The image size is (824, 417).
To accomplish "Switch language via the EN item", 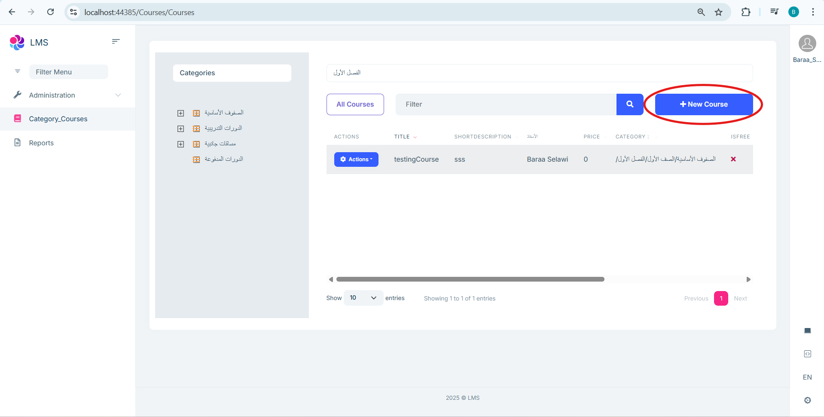I will coord(807,377).
